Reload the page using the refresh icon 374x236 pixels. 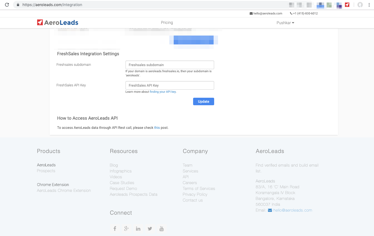click(7, 5)
